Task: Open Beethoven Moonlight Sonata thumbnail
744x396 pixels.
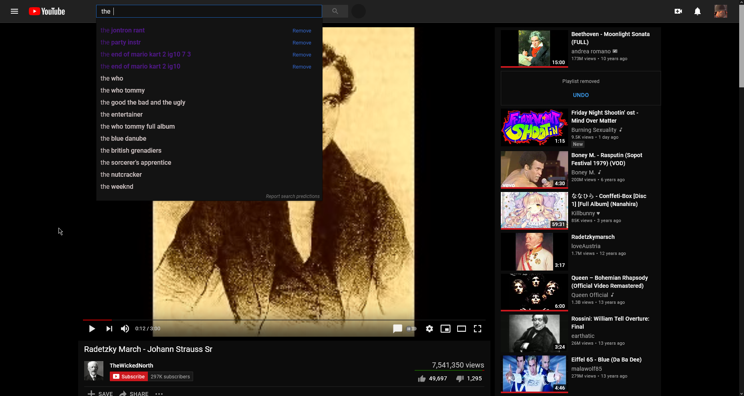Action: point(534,48)
